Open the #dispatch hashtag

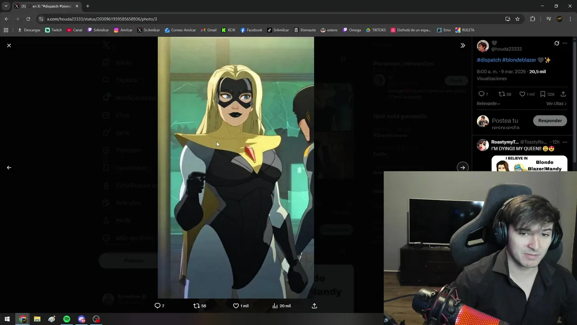(489, 60)
